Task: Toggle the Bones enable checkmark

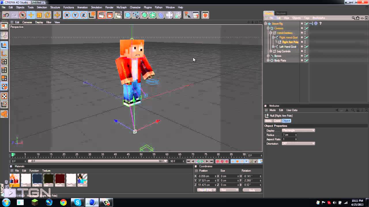Action: click(307, 56)
